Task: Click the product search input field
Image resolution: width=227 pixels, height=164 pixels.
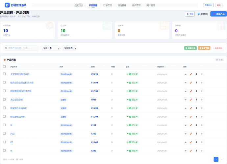Action: pos(23,48)
